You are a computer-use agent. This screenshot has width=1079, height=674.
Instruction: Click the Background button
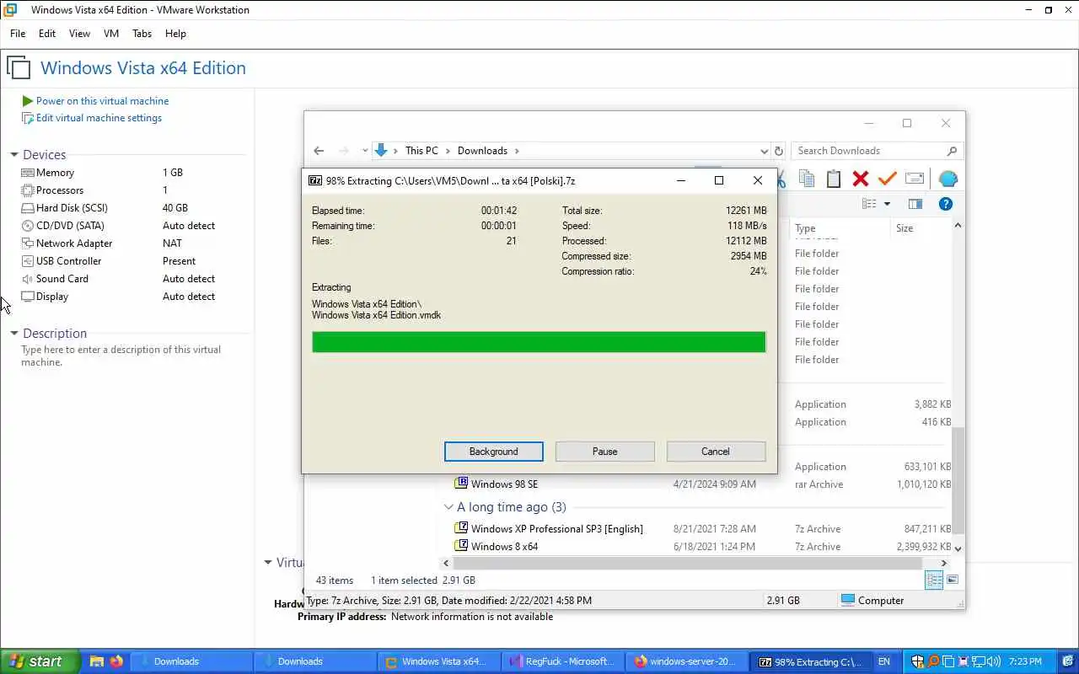(494, 452)
